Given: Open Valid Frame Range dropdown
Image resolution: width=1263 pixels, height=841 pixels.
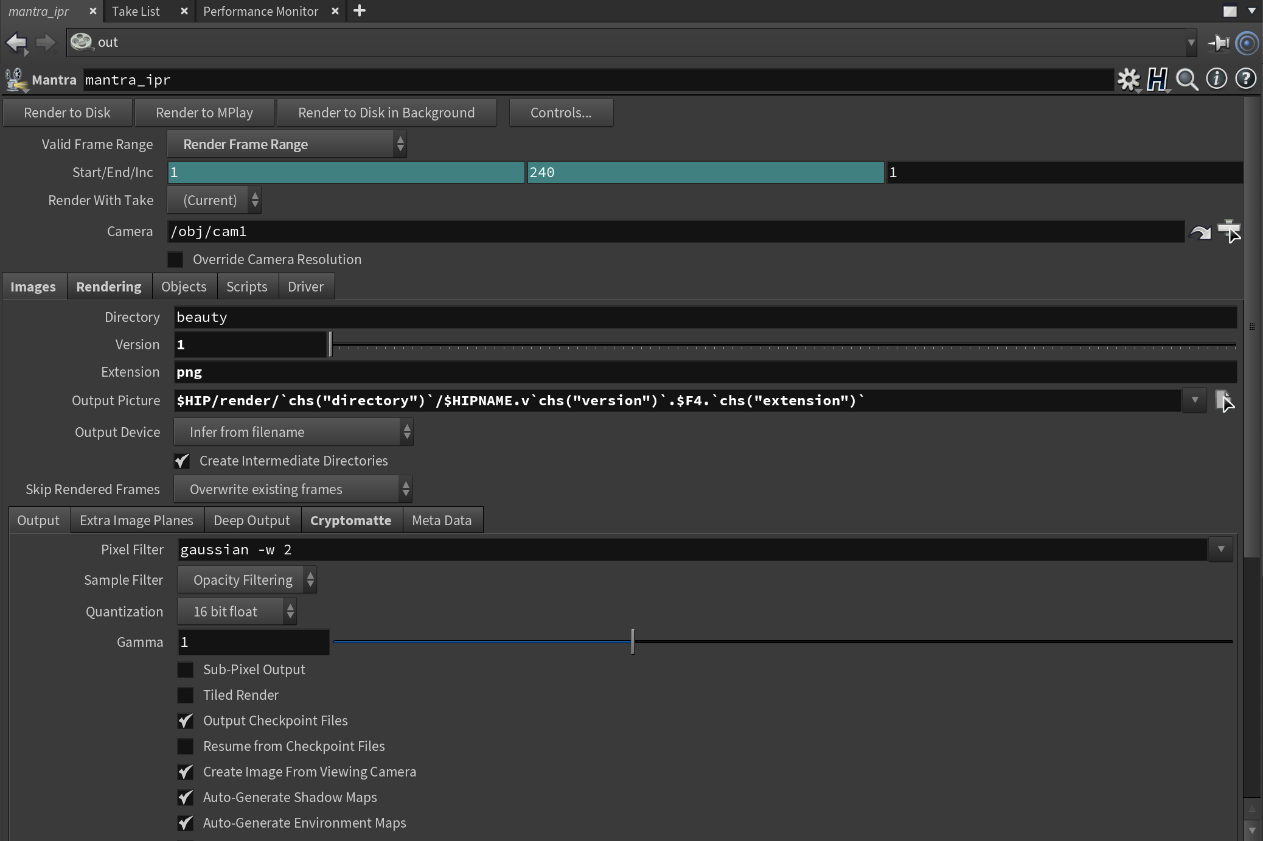Looking at the screenshot, I should (x=287, y=145).
